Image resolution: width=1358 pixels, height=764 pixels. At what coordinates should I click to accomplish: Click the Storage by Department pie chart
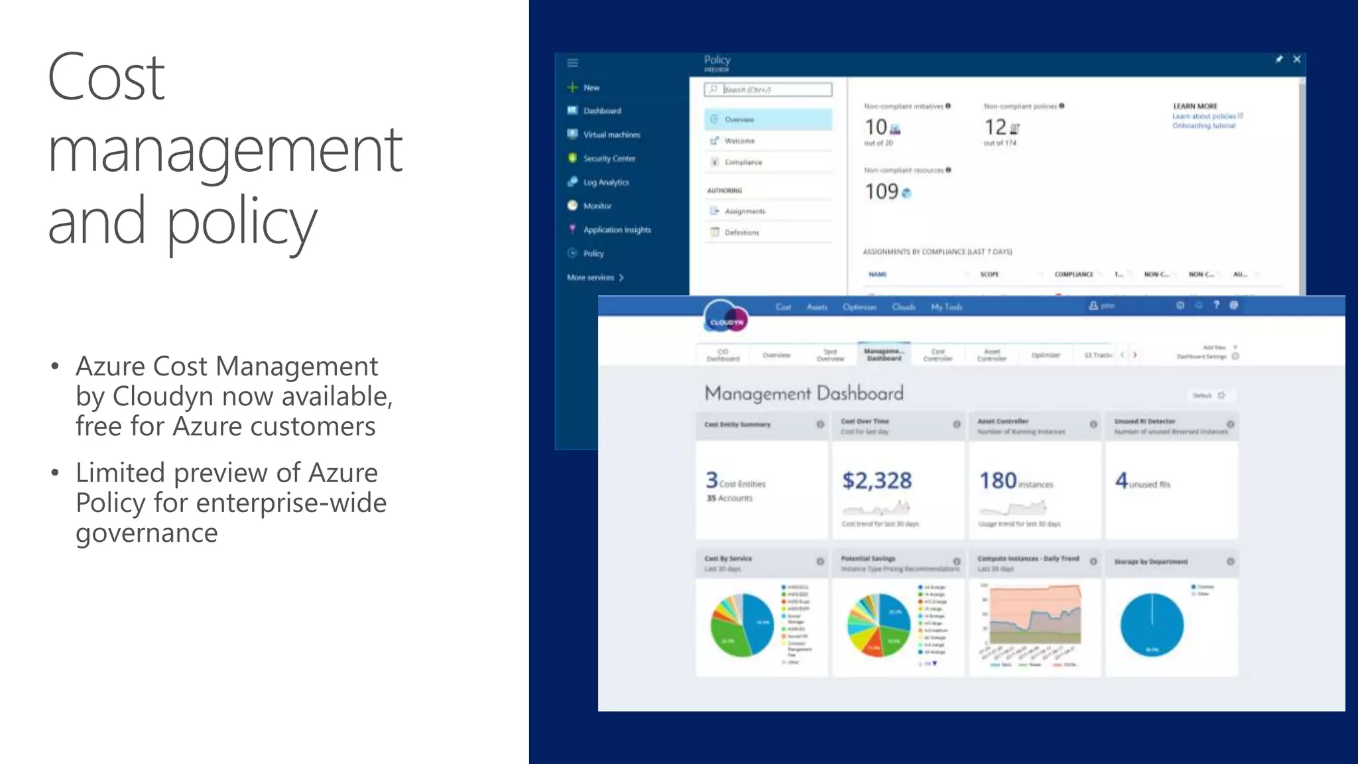coord(1151,625)
